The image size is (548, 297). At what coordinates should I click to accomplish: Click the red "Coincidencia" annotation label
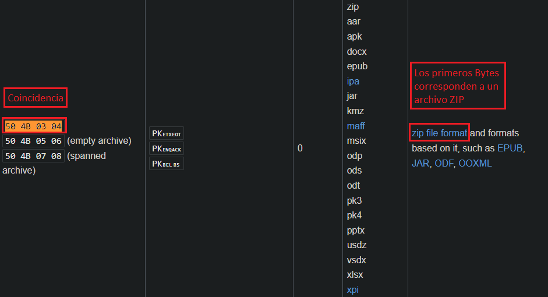pyautogui.click(x=36, y=98)
